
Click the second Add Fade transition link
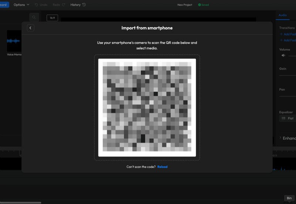288,40
